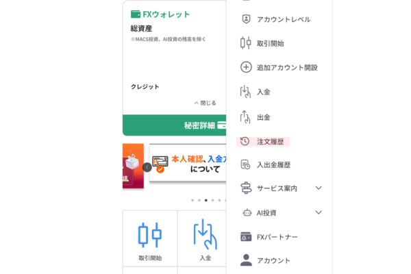Expand the サービス案内 chevron
The height and width of the screenshot is (274, 411).
[319, 188]
